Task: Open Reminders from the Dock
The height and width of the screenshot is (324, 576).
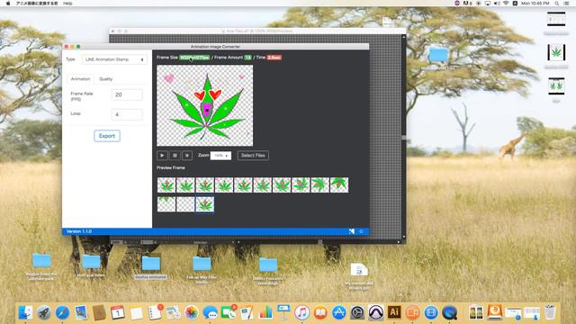Action: coord(155,312)
